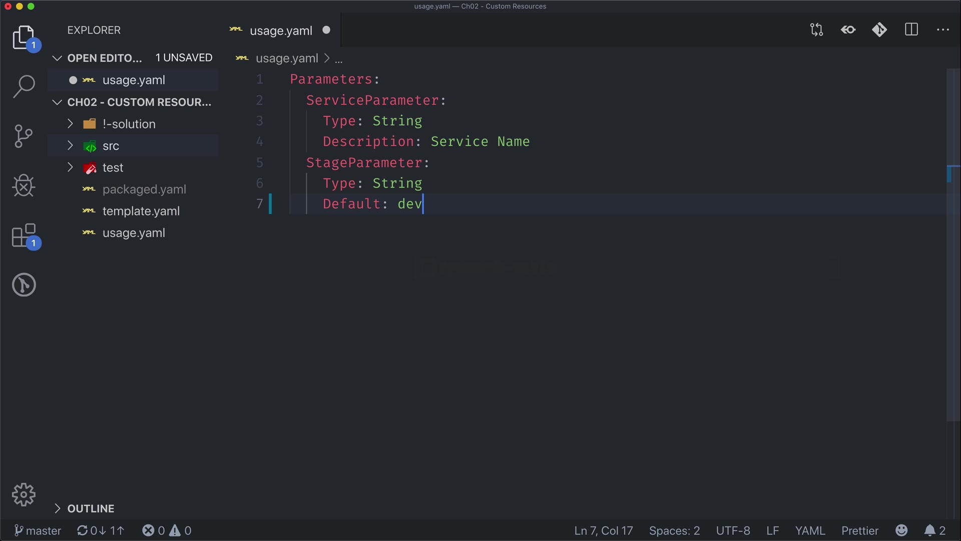
Task: Close the unsaved usage.yaml tab dot
Action: (326, 30)
